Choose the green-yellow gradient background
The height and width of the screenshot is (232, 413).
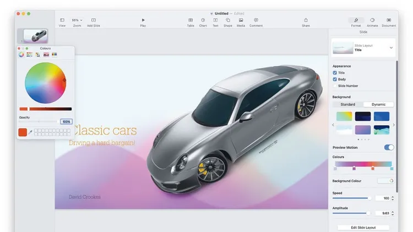(x=344, y=116)
